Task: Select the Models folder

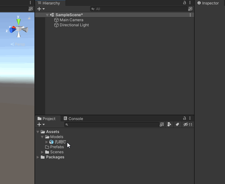Action: click(57, 137)
